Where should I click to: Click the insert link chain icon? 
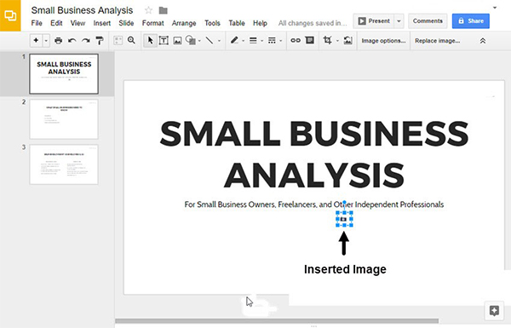pyautogui.click(x=296, y=40)
